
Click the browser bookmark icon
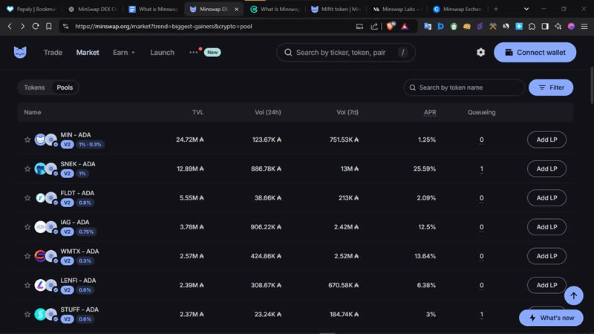point(48,26)
